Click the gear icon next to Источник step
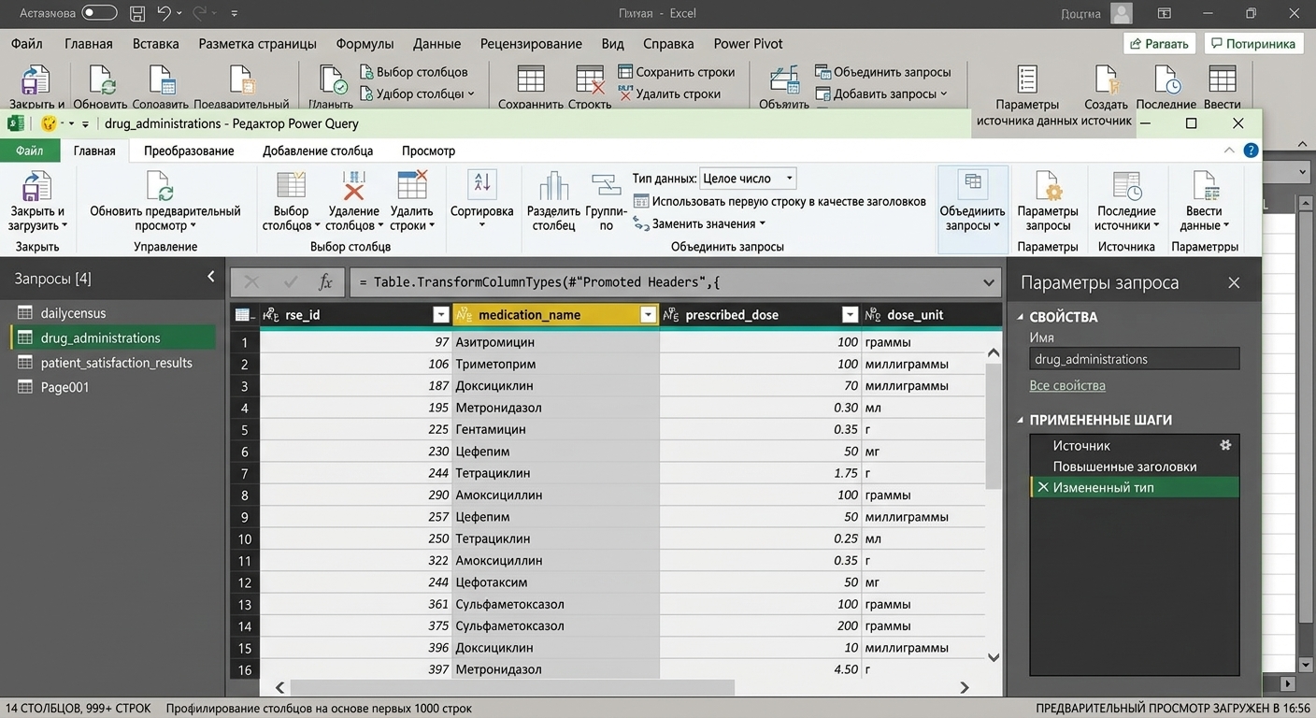Viewport: 1316px width, 718px height. coord(1225,445)
